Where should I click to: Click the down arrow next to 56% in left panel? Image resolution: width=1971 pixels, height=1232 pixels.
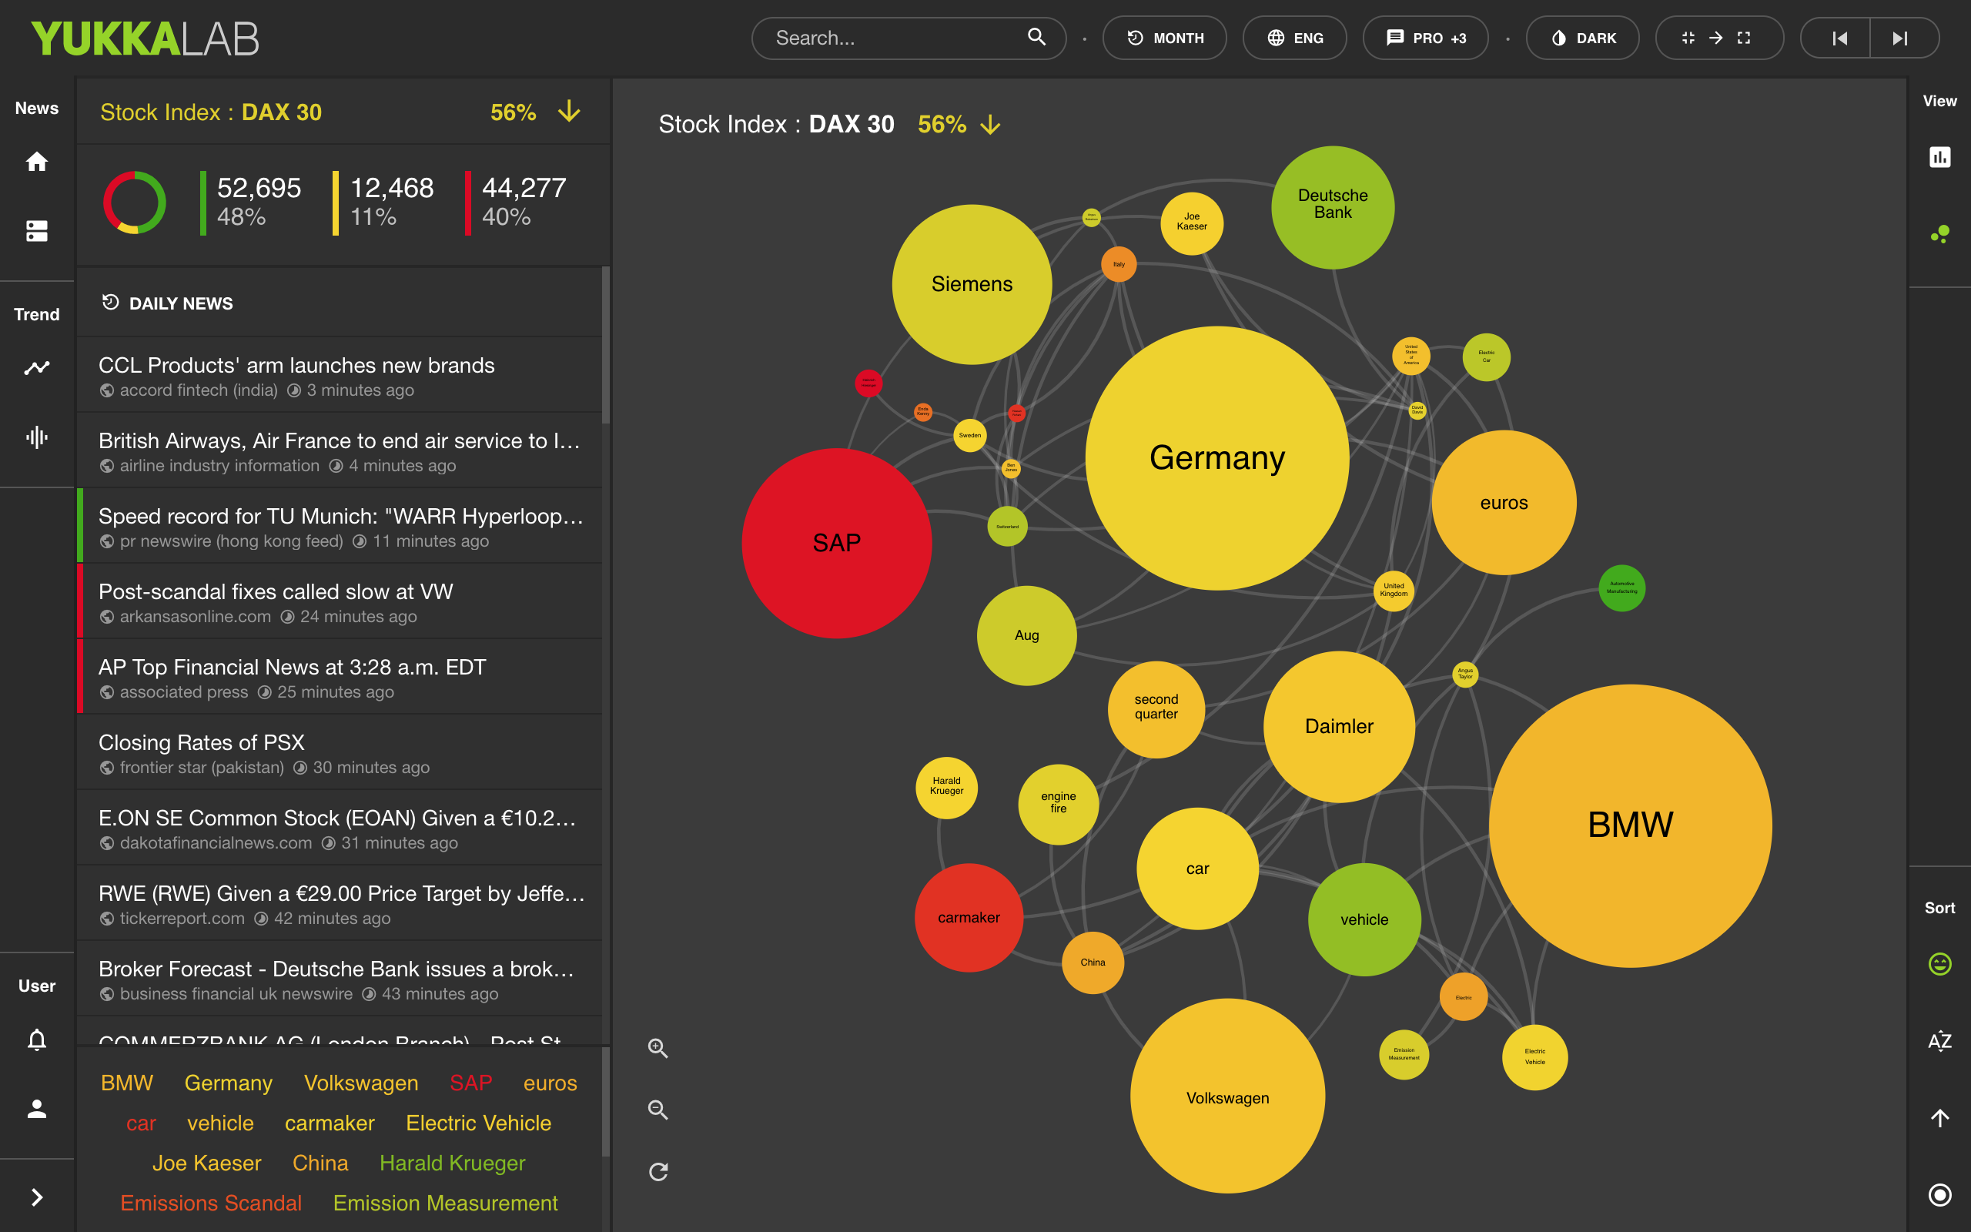(x=569, y=112)
